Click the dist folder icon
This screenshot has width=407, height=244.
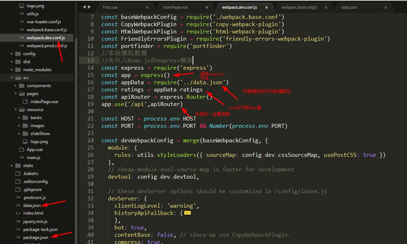coord(18,62)
